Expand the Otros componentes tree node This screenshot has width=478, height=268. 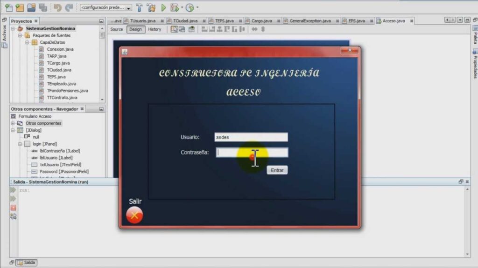[x=13, y=123]
